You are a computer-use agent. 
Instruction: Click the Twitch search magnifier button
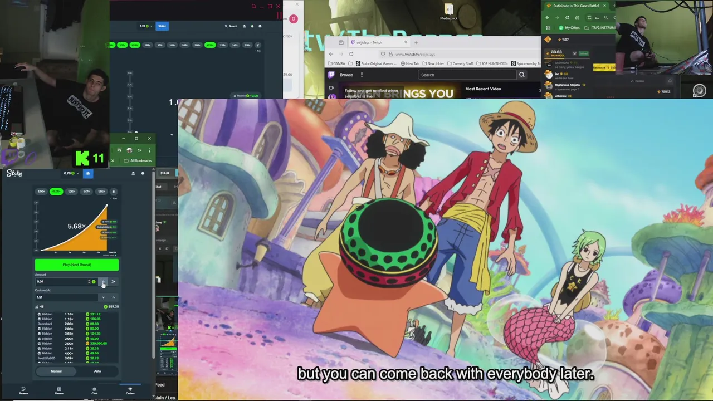[522, 75]
